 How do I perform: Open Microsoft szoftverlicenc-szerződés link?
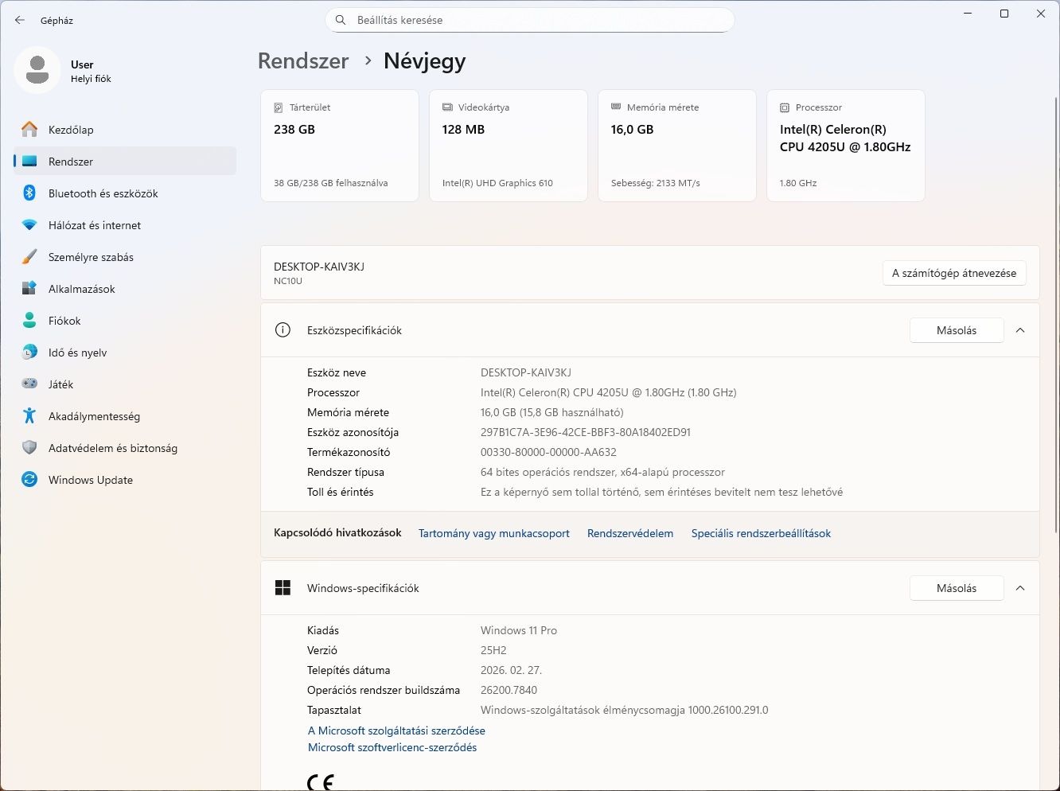click(x=392, y=747)
